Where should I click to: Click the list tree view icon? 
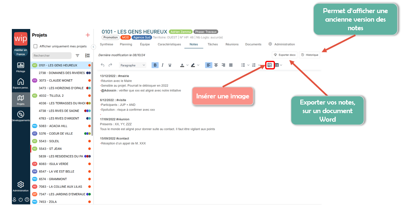[87, 56]
